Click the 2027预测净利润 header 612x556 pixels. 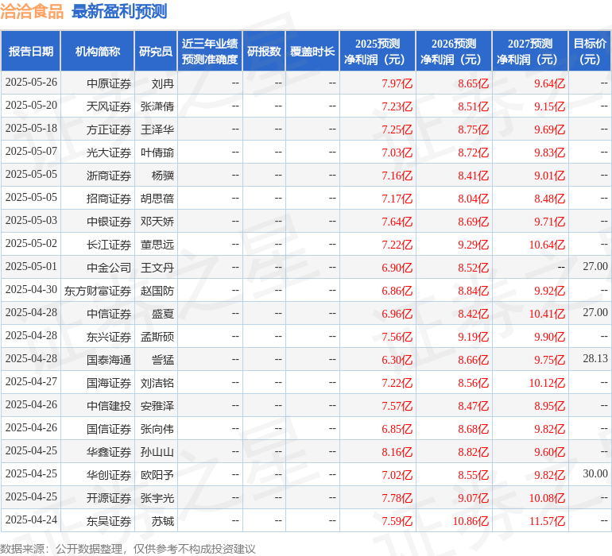point(530,52)
